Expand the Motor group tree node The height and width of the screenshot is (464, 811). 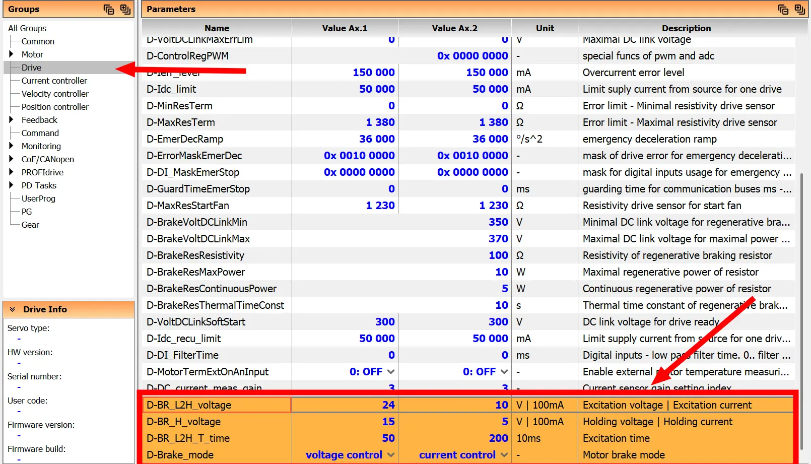point(11,54)
